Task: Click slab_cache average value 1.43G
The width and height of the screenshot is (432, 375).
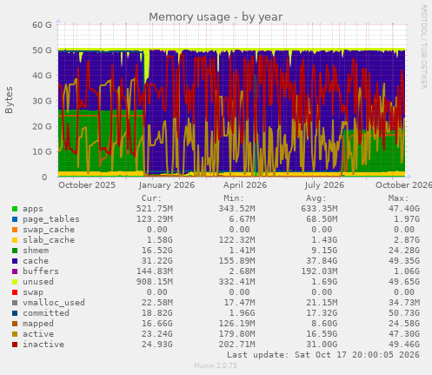Action: pyautogui.click(x=324, y=240)
